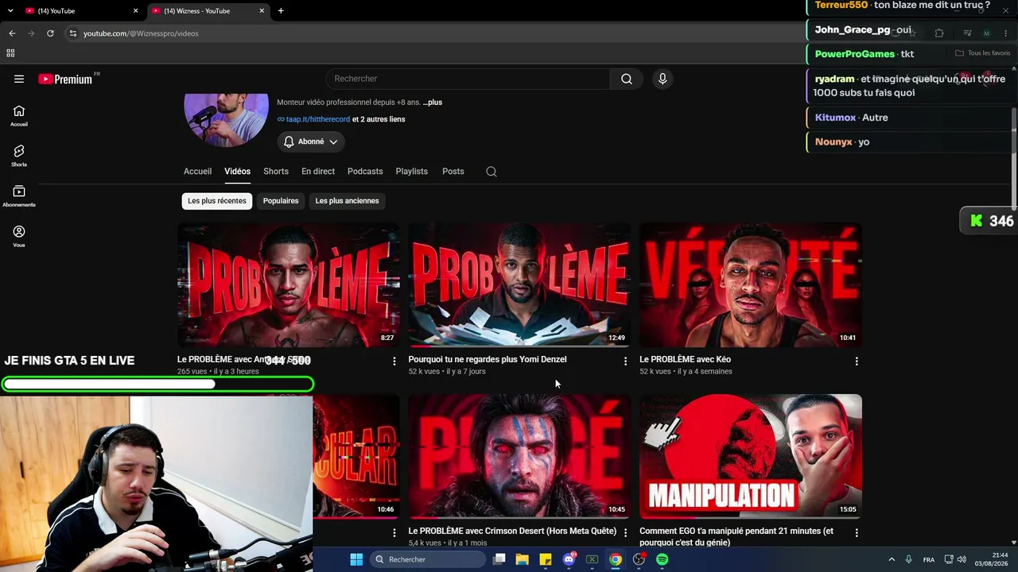Open the YouTube guide hamburger menu
This screenshot has width=1018, height=572.
tap(19, 79)
